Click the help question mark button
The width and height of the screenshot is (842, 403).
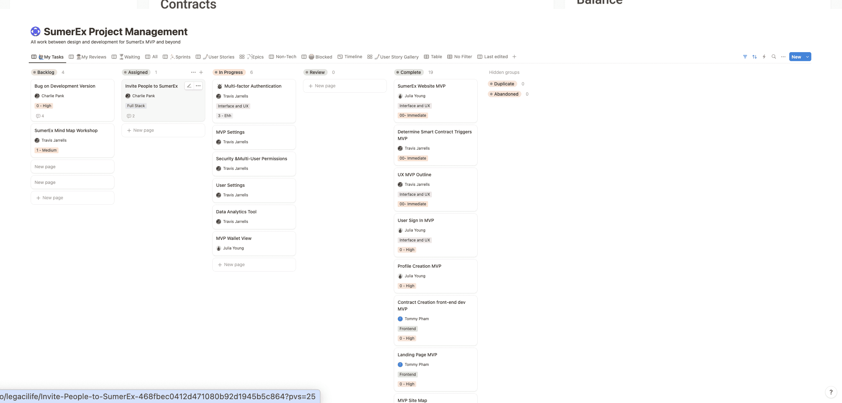tap(830, 392)
